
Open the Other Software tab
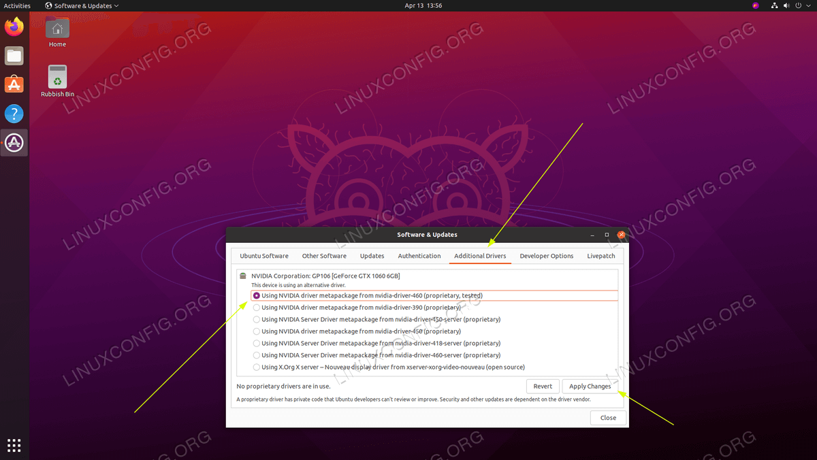tap(324, 256)
